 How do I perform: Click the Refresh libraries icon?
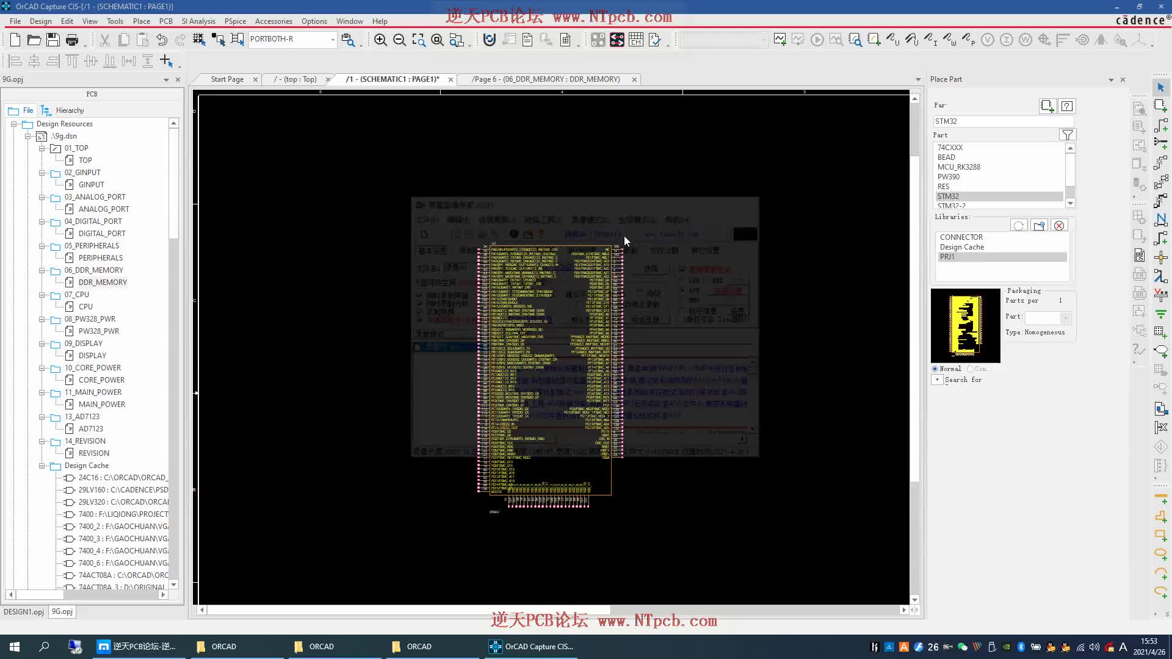coord(1018,226)
